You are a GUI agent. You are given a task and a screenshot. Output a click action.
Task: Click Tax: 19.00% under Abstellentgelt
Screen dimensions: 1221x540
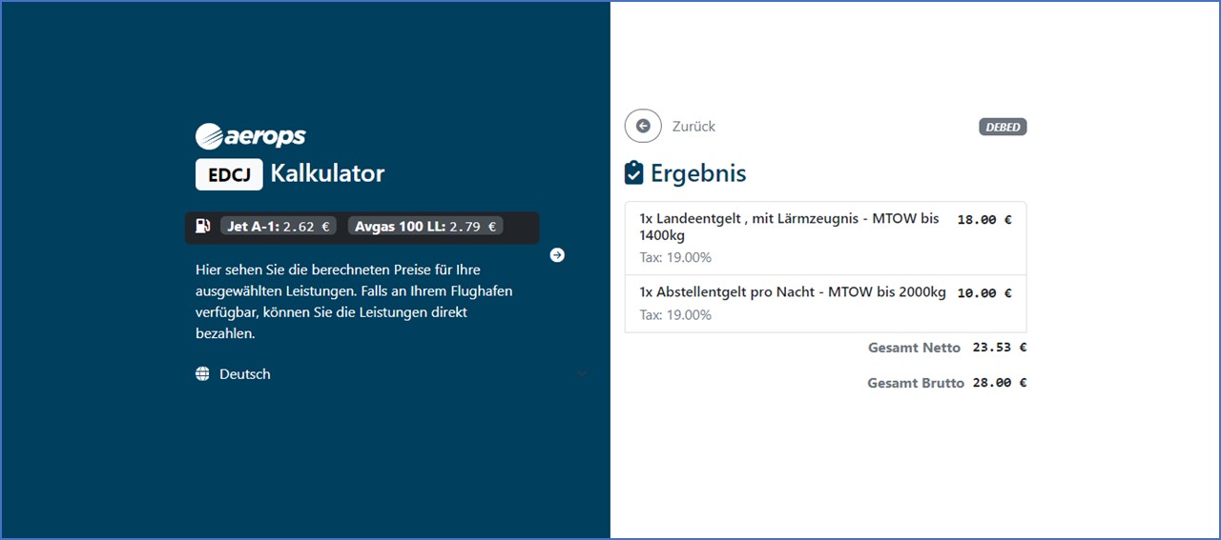[x=675, y=314]
